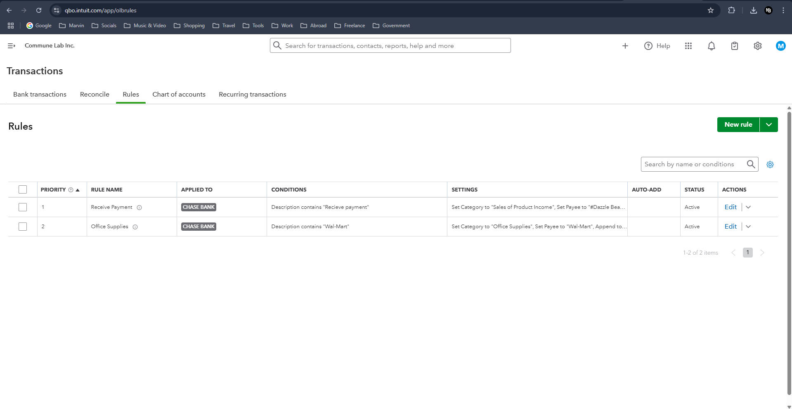This screenshot has height=409, width=792.
Task: Open the Recurring transactions tab
Action: click(x=253, y=95)
